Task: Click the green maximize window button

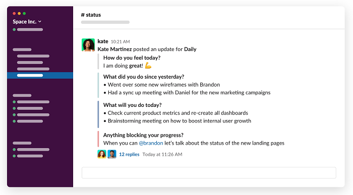Action: click(x=24, y=14)
